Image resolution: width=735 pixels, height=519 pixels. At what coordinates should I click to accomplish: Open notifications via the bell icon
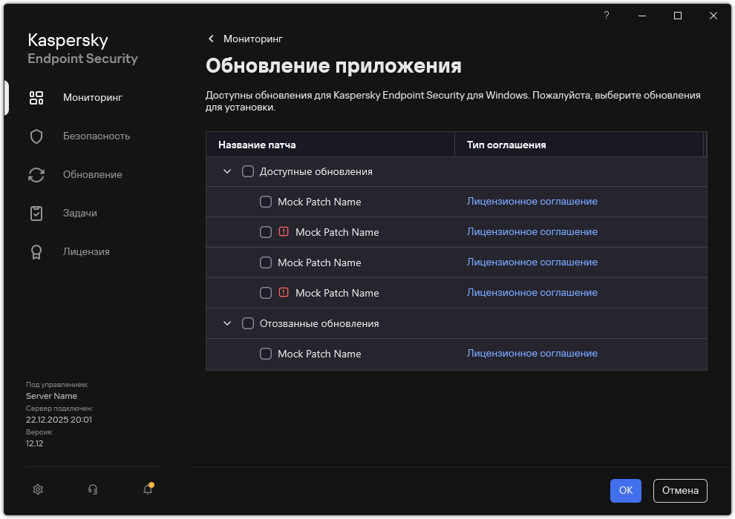pyautogui.click(x=147, y=490)
